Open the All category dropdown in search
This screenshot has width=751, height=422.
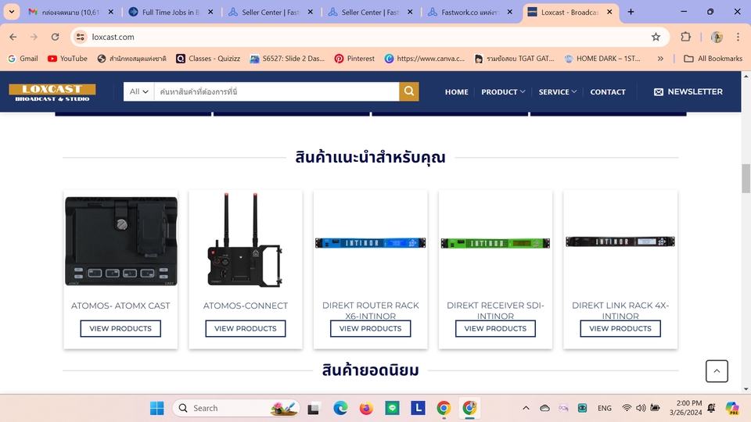tap(139, 91)
